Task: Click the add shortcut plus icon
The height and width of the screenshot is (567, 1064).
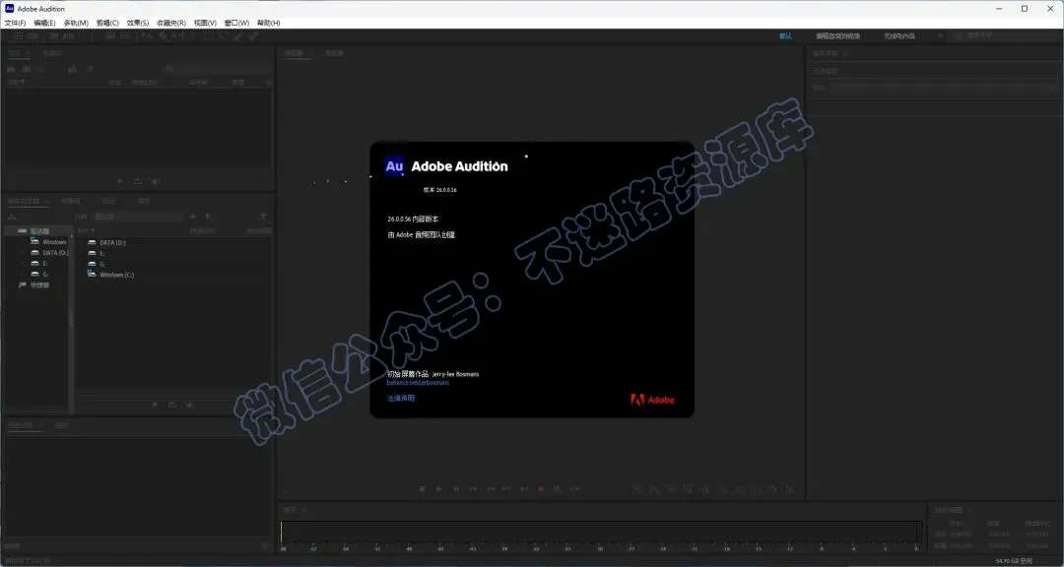Action: pyautogui.click(x=208, y=217)
